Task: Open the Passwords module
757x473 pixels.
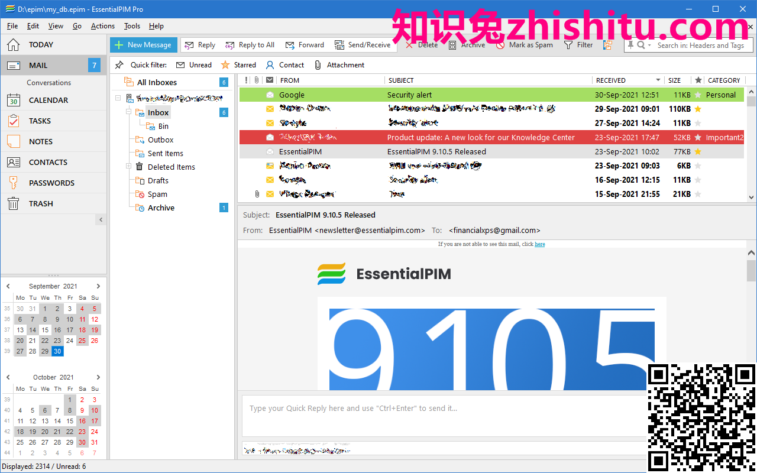Action: pos(53,183)
